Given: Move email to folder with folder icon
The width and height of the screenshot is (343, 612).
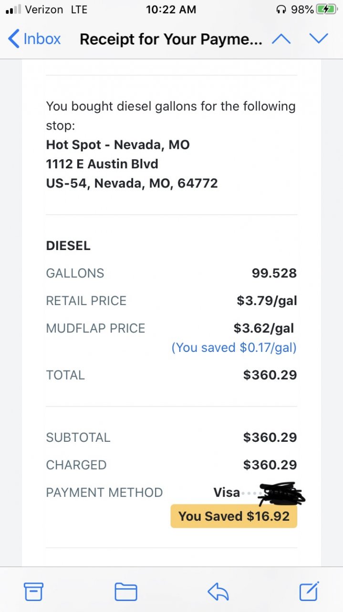Looking at the screenshot, I should [x=126, y=592].
